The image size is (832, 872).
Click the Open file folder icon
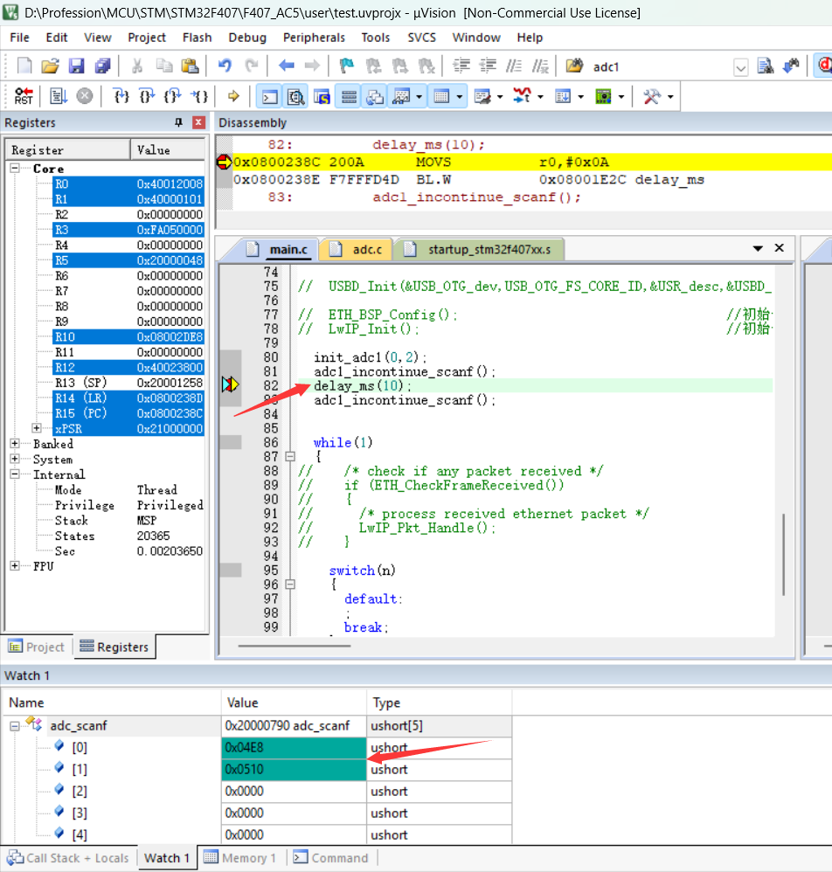(50, 66)
